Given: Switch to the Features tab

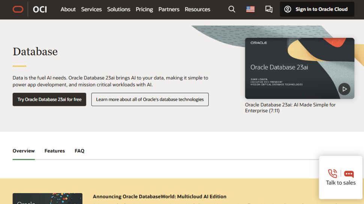Looking at the screenshot, I should 54,151.
